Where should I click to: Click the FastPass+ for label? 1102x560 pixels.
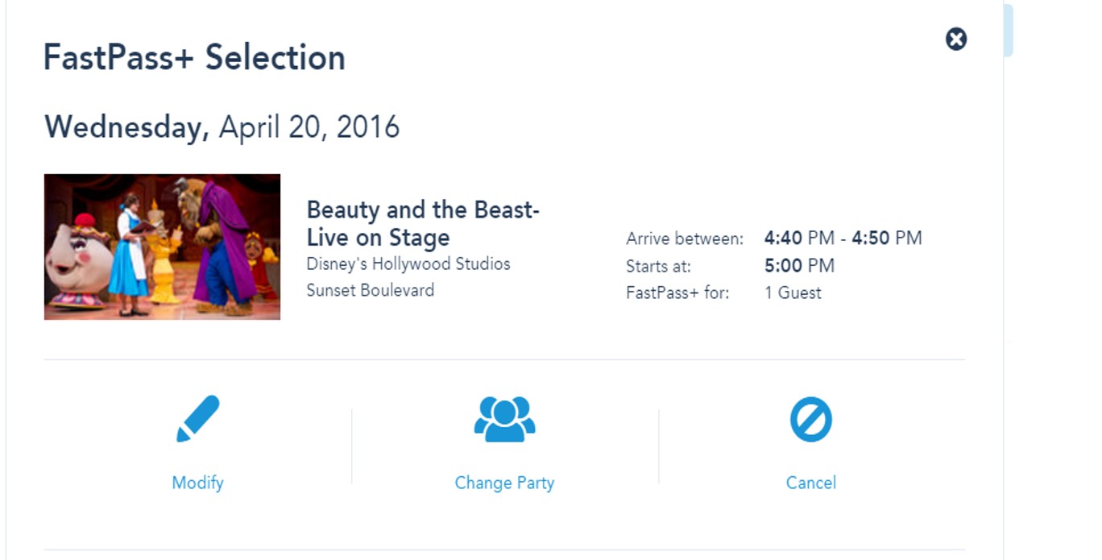click(677, 293)
